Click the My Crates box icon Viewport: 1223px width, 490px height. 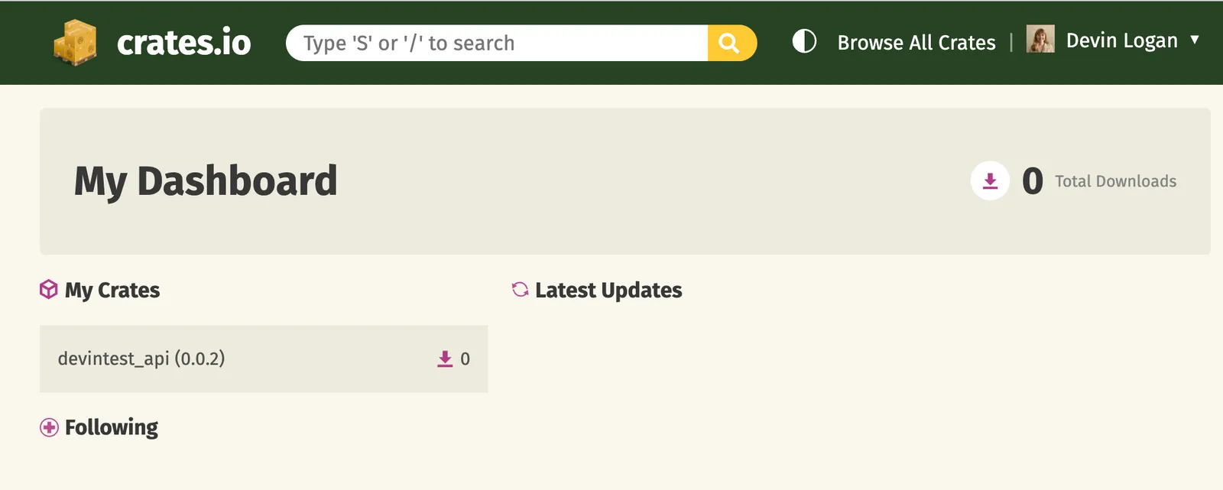click(49, 290)
